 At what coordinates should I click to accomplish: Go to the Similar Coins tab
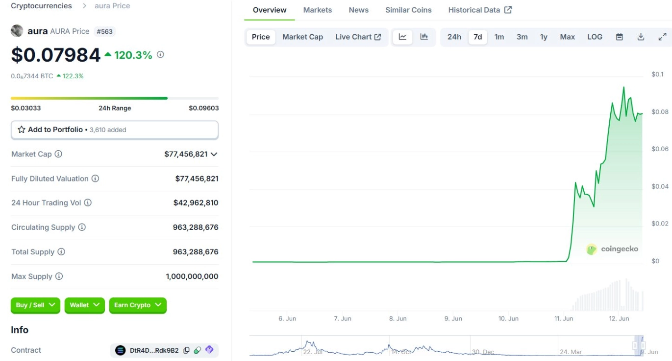408,10
